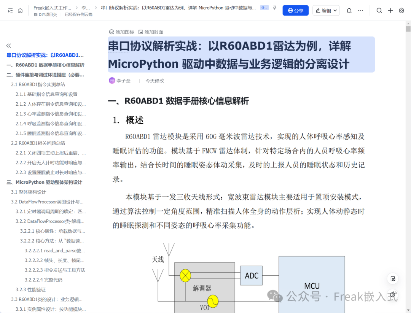Open outline item 3.2.2.1 核心属性
Screen dimensions: 411x313
click(53, 231)
